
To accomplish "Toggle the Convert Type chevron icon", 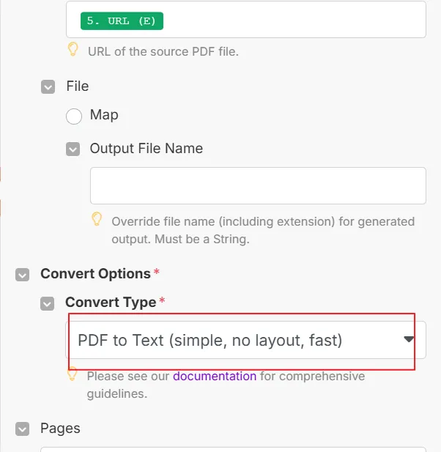I will (48, 303).
